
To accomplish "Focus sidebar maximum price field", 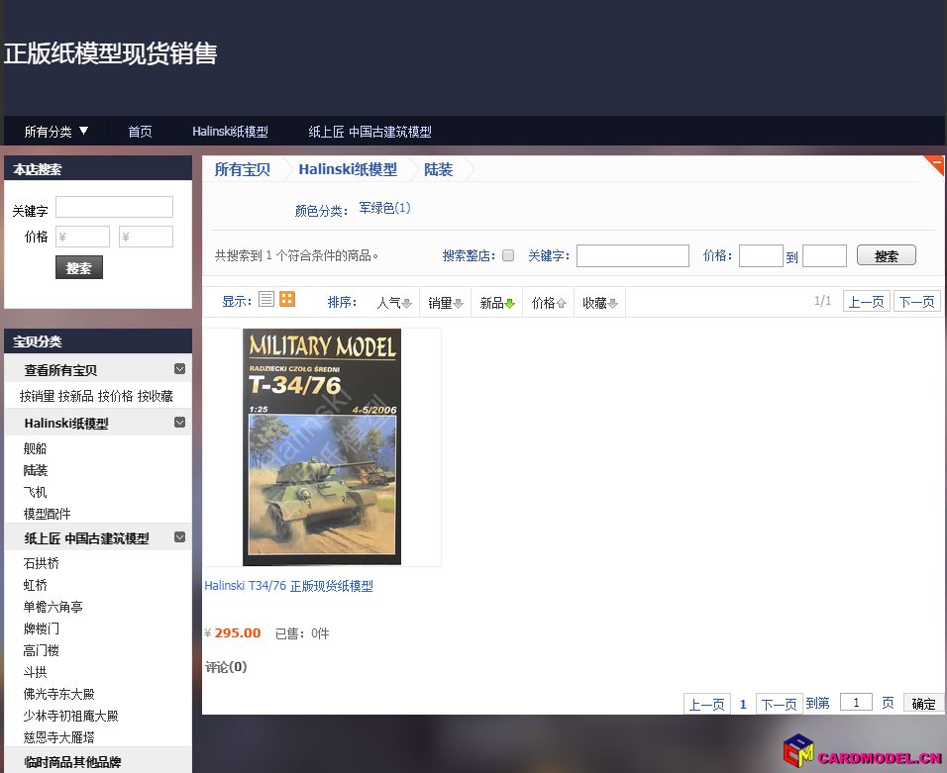I will pyautogui.click(x=147, y=237).
